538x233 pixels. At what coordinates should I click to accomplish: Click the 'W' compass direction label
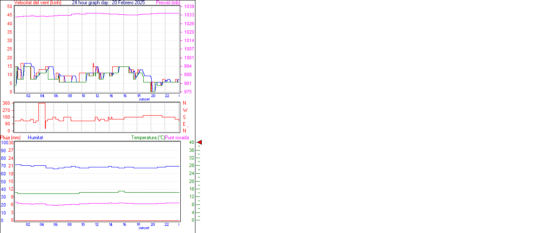point(185,110)
